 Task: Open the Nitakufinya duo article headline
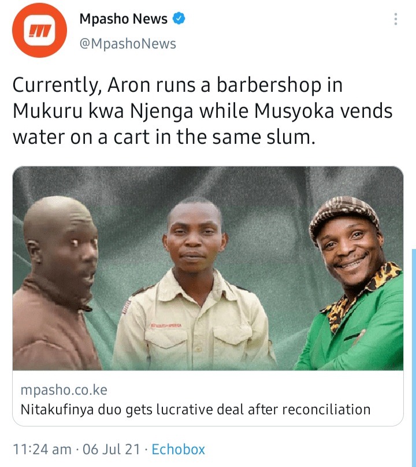pos(195,410)
